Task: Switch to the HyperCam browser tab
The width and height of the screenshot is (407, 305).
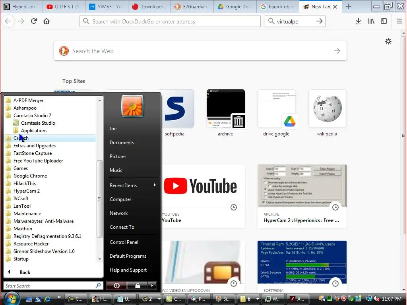Action: (22, 7)
